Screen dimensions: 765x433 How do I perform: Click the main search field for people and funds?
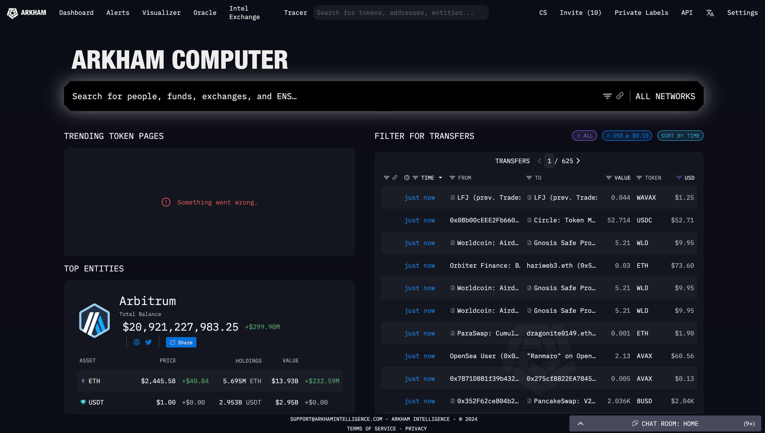click(x=287, y=96)
